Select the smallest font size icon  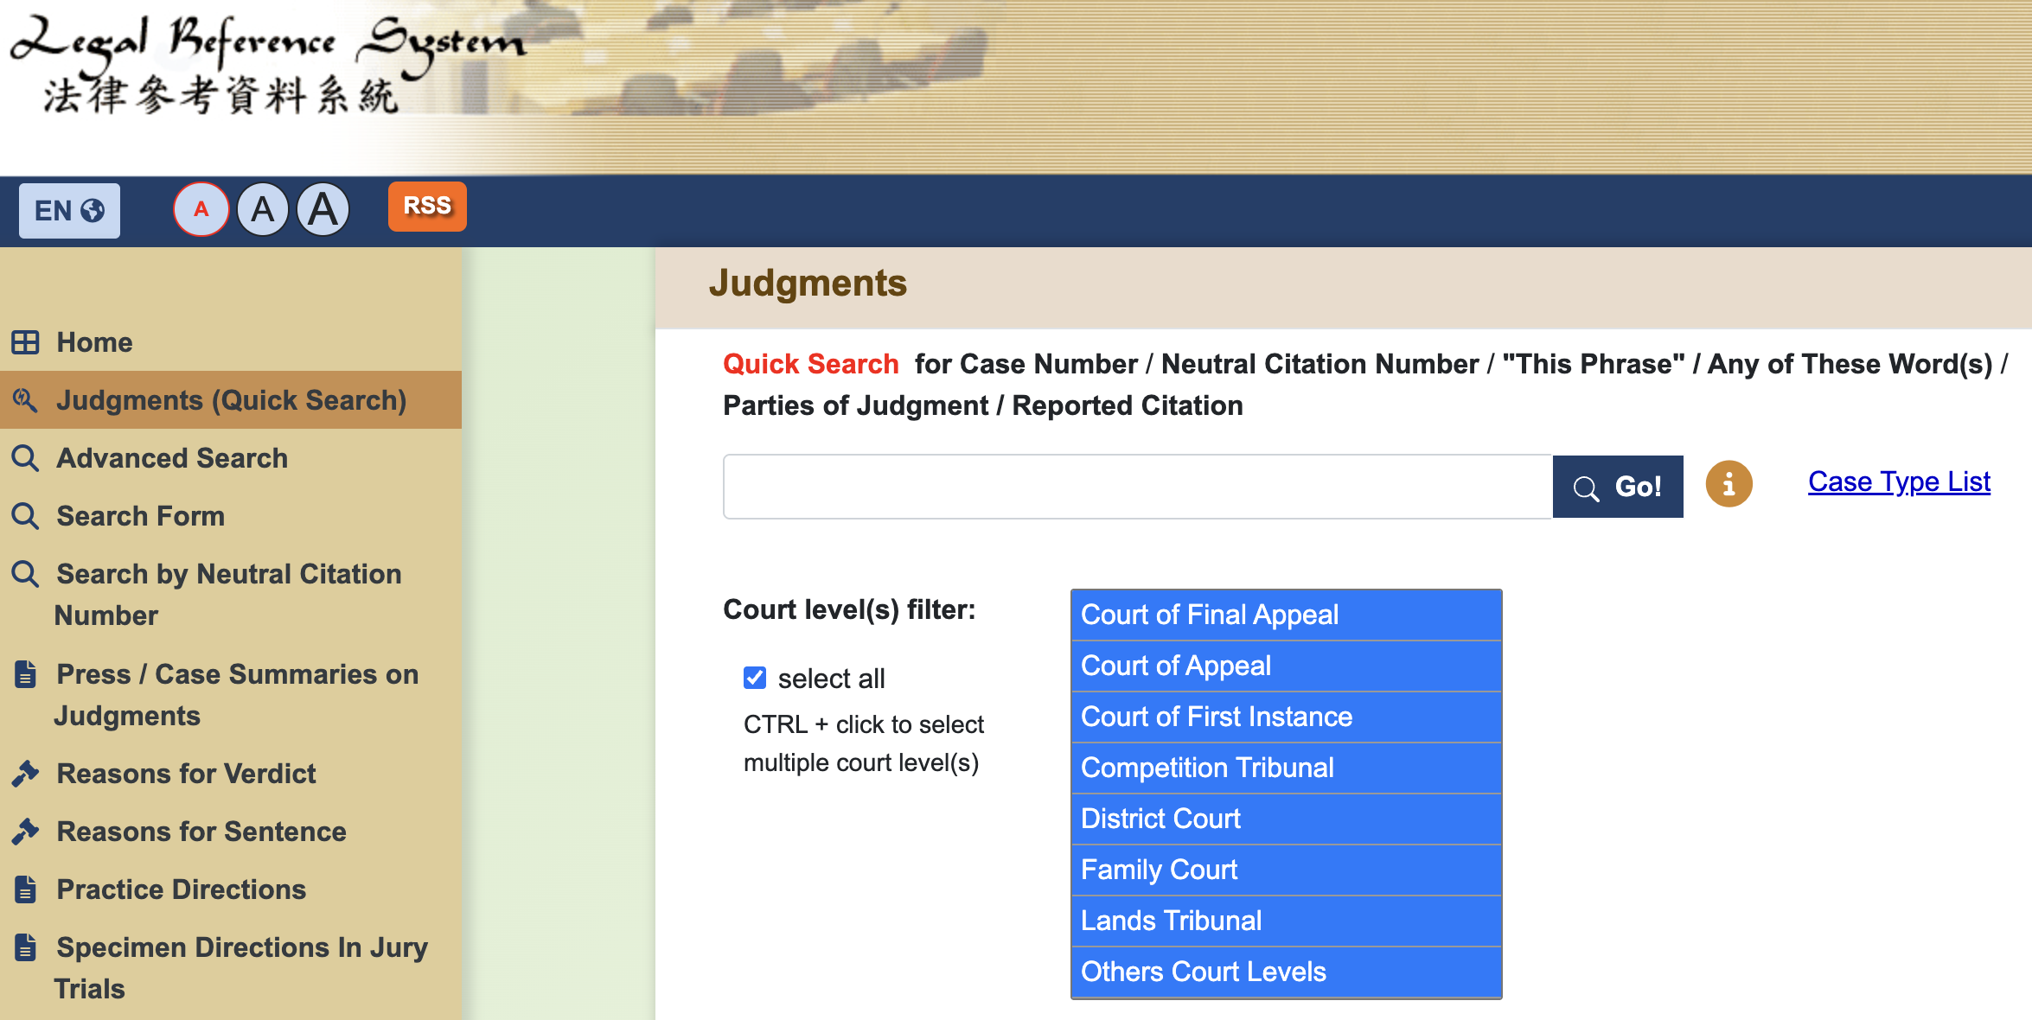[201, 209]
